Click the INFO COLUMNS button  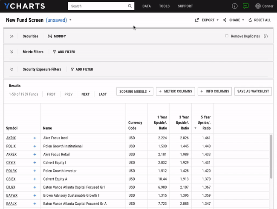pos(215,91)
